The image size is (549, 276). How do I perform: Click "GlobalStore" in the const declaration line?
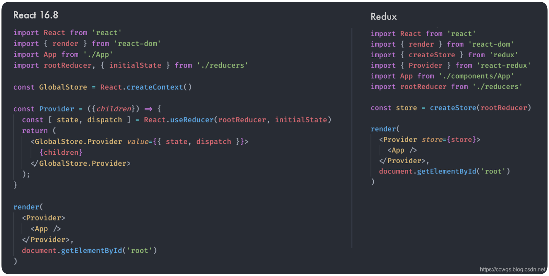[63, 87]
